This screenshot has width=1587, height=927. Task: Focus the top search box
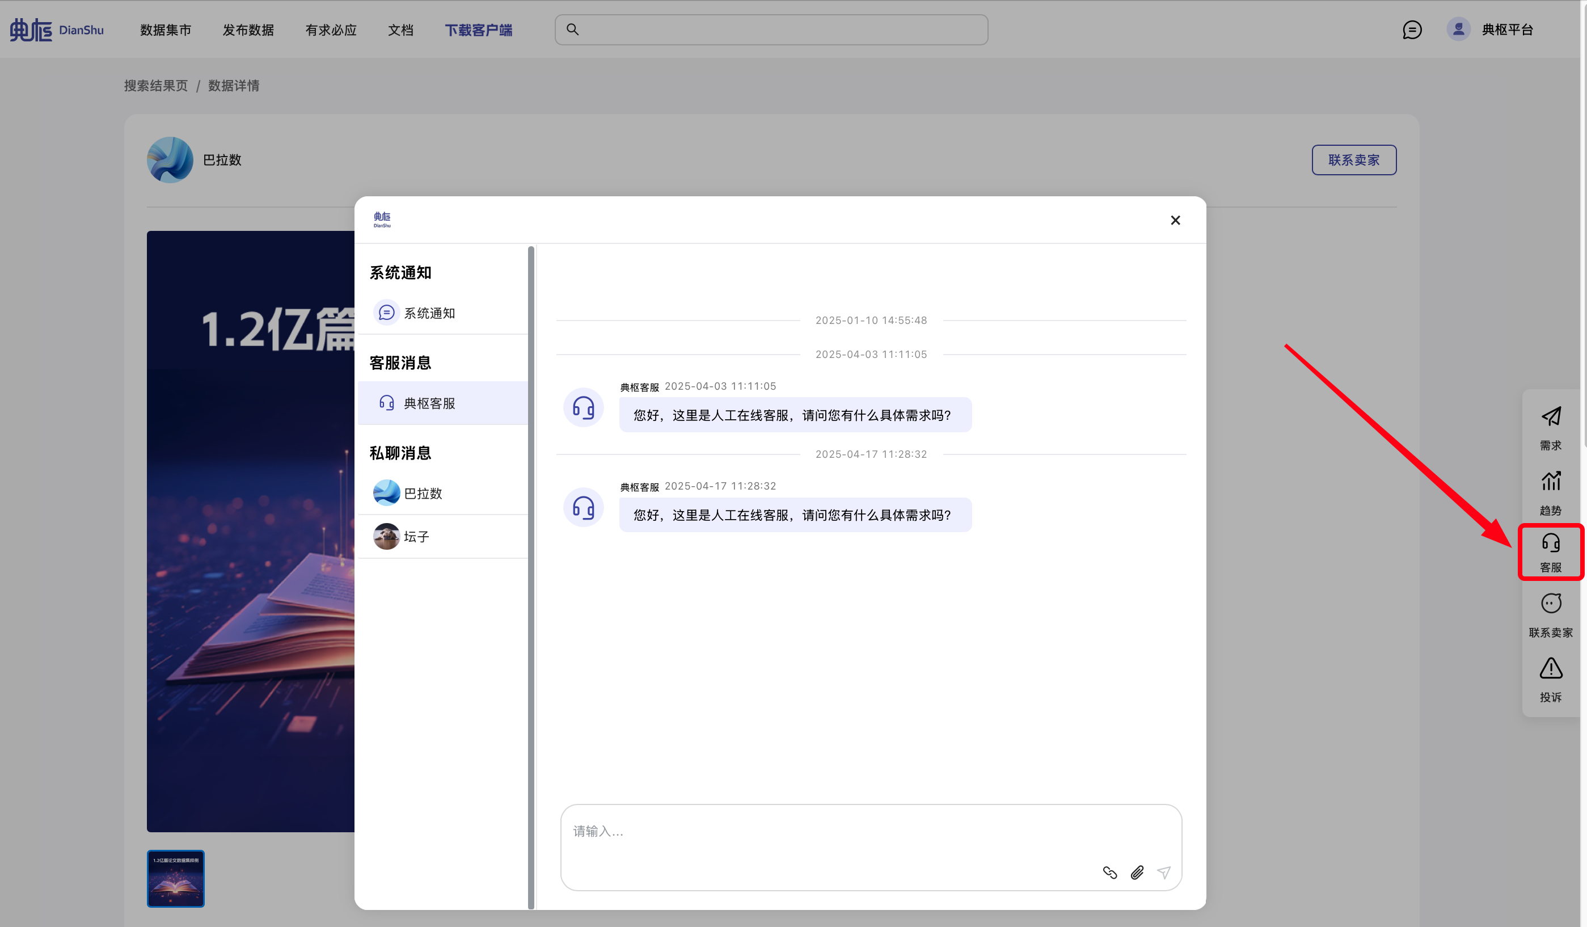pos(771,30)
